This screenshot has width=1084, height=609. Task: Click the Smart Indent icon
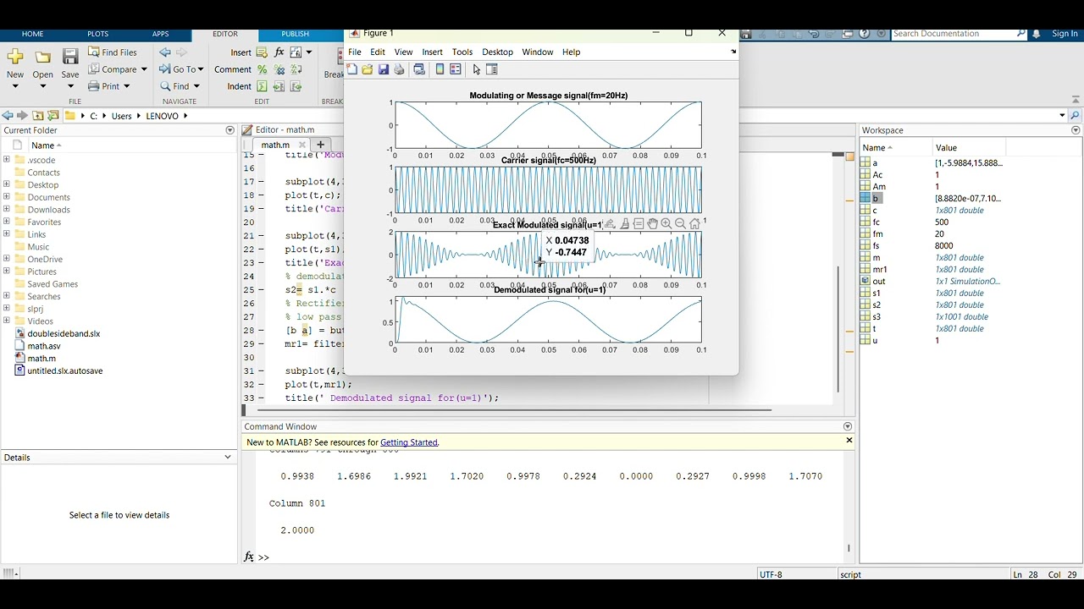[263, 86]
